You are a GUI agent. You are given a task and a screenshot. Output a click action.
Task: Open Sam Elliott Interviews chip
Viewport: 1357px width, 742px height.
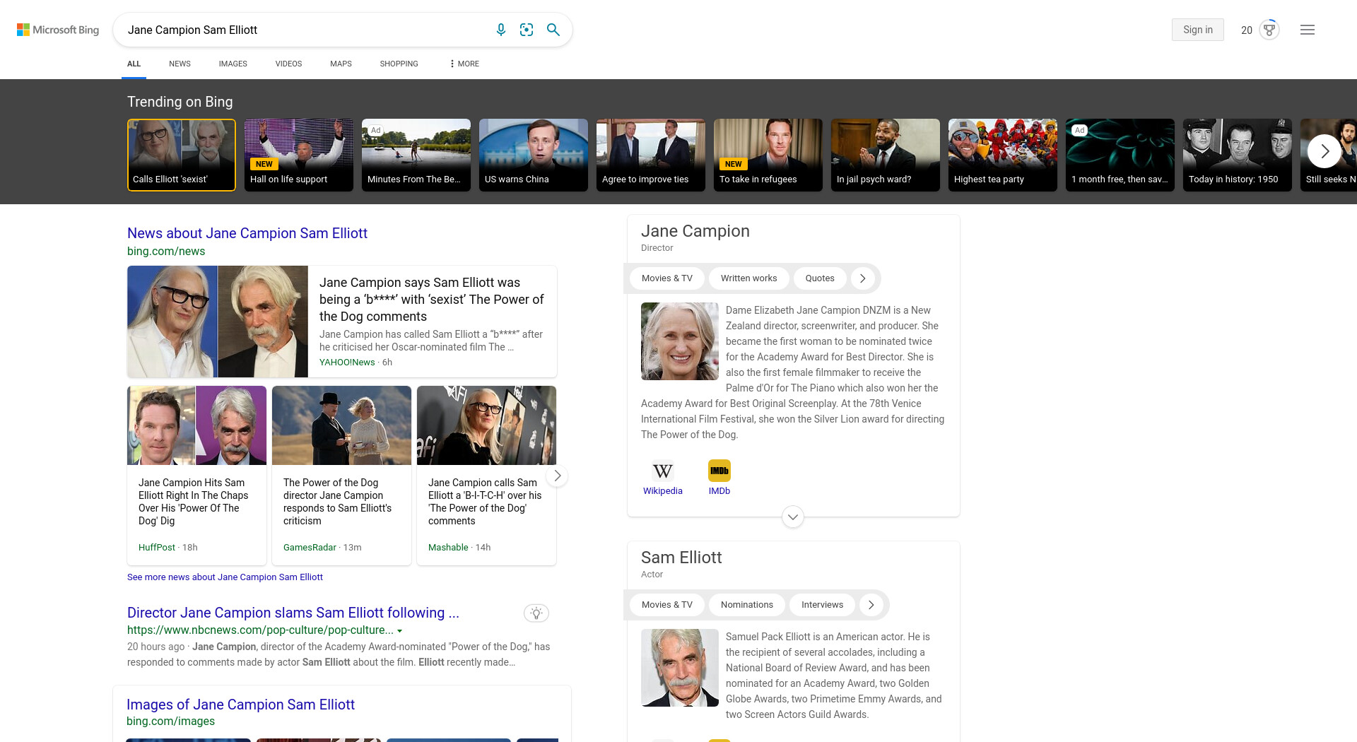pyautogui.click(x=822, y=605)
